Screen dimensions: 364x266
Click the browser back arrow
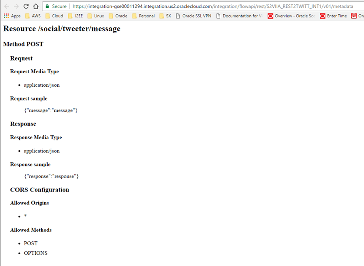(x=7, y=6)
